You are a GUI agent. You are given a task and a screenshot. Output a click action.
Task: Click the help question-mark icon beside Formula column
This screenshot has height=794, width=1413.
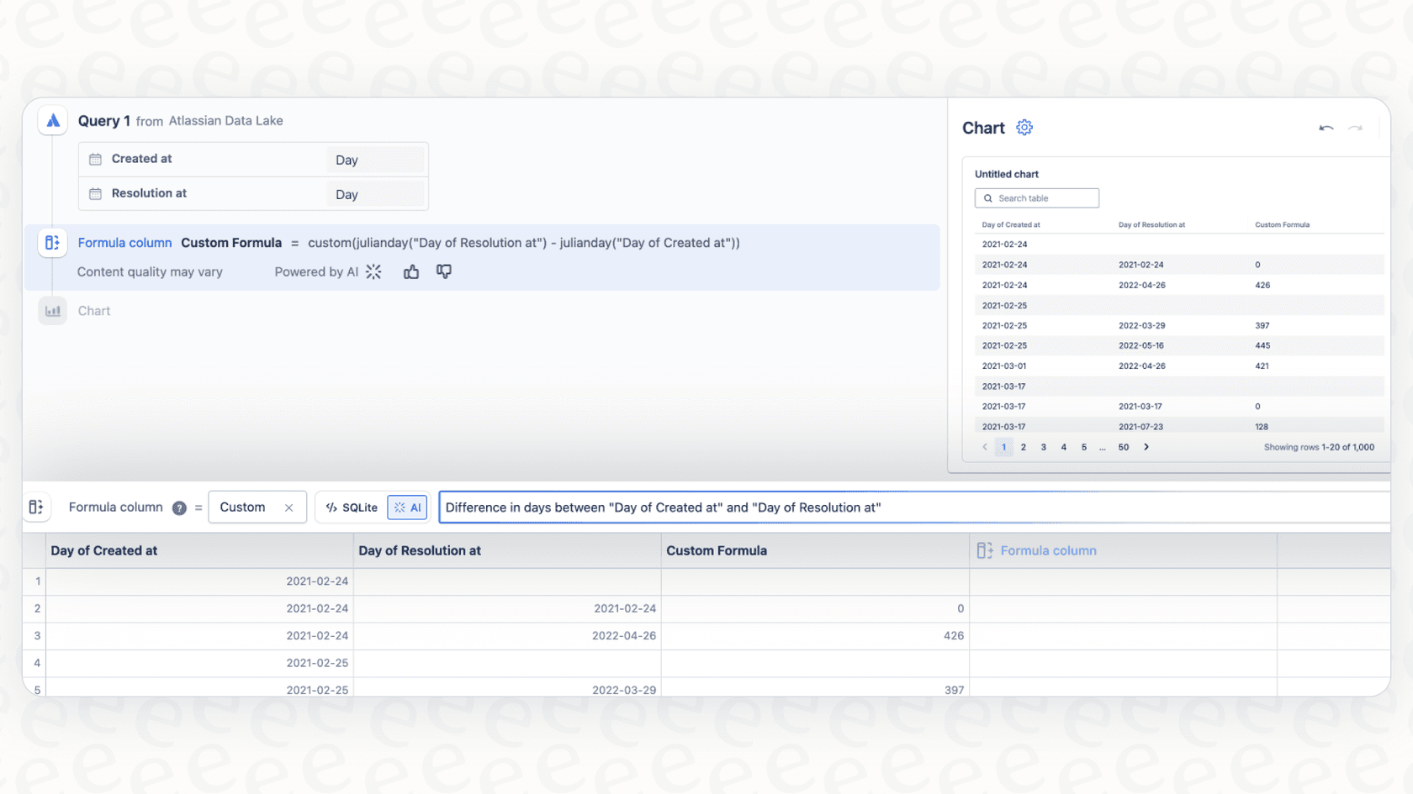[x=178, y=507]
